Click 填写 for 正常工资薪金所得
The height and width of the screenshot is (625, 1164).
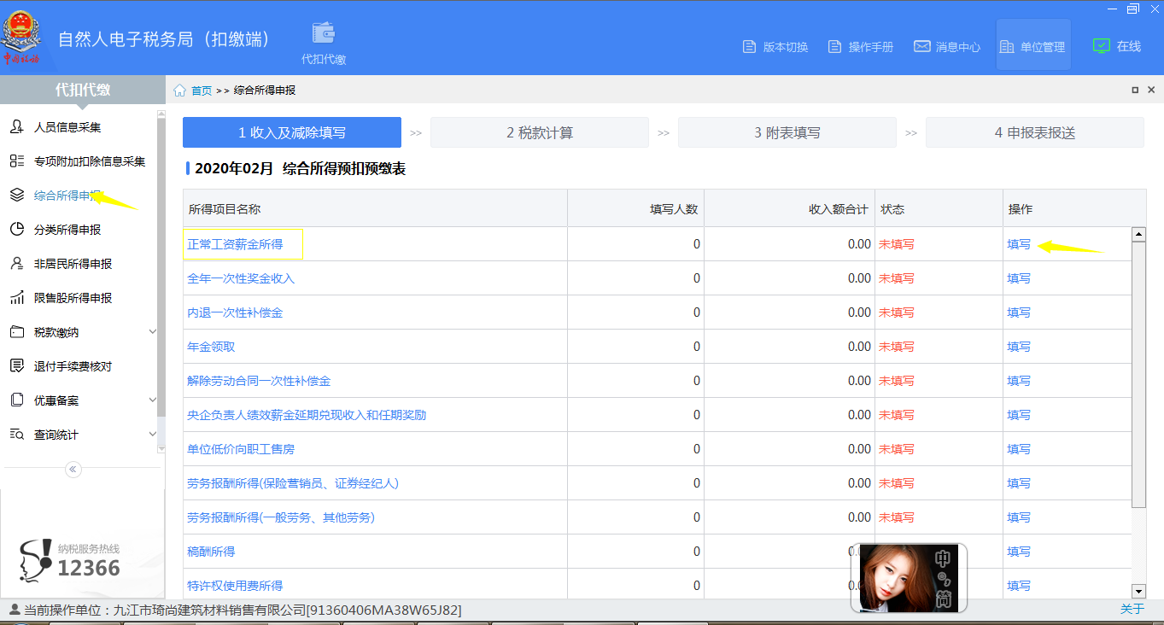pos(1018,243)
